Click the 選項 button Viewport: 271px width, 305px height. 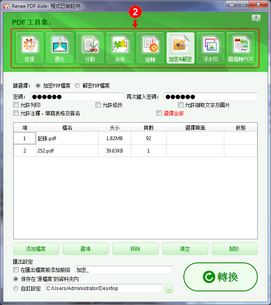point(86,249)
